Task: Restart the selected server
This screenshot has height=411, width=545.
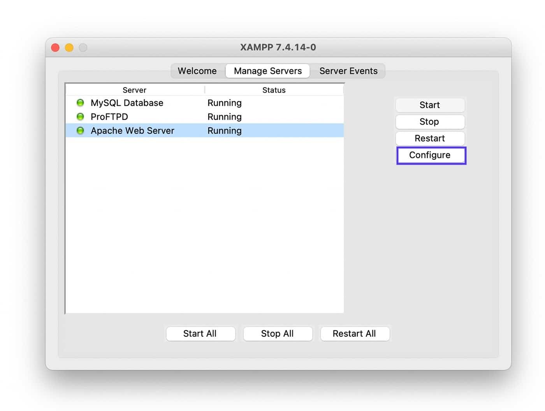Action: click(x=430, y=138)
